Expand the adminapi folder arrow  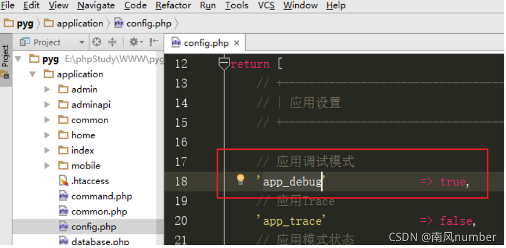[48, 105]
